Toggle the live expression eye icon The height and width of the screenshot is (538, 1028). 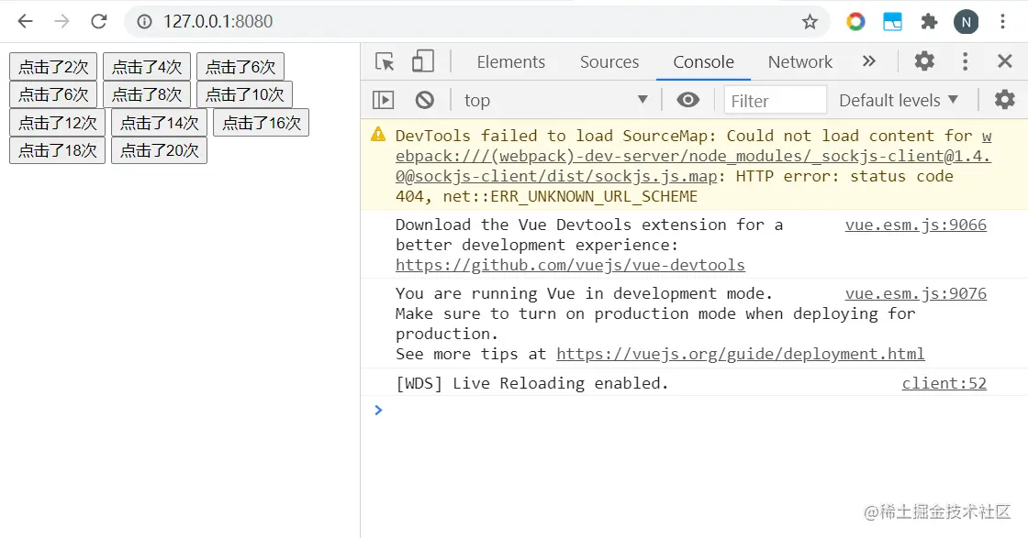(x=687, y=100)
